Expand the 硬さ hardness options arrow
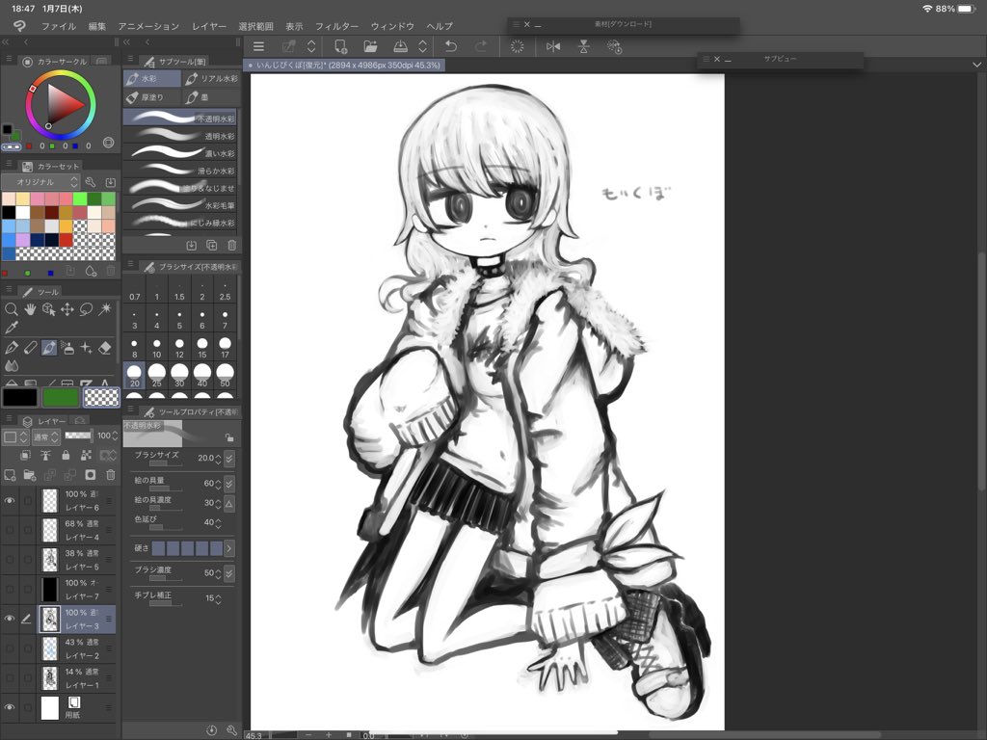Image resolution: width=987 pixels, height=740 pixels. (x=229, y=548)
